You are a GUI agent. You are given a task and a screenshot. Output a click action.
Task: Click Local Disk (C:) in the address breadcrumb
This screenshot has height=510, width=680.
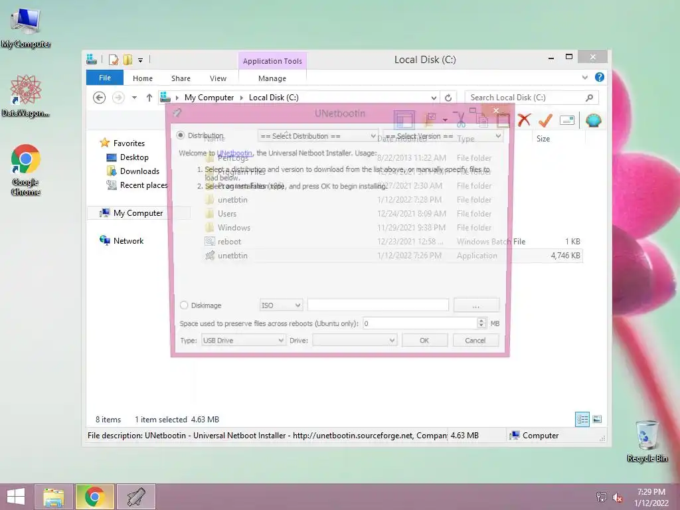pyautogui.click(x=274, y=98)
